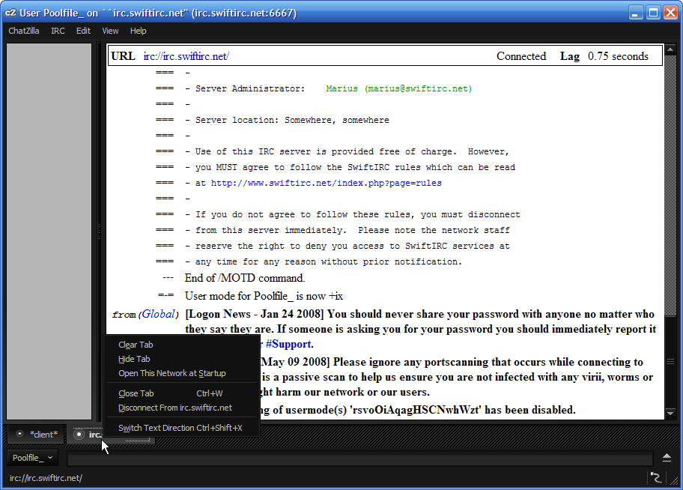Click the ChatZilla cZ title bar icon

tap(10, 13)
